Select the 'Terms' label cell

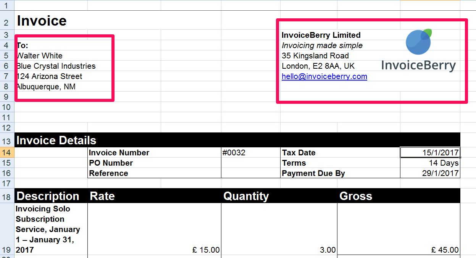pyautogui.click(x=340, y=163)
